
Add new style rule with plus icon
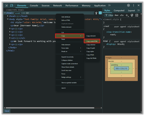tap(127, 15)
